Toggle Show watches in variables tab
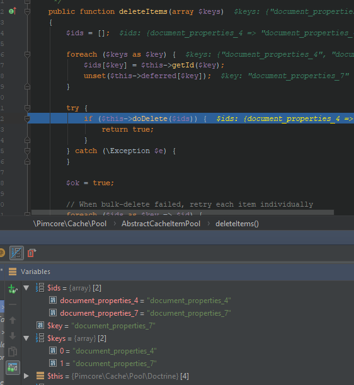Screen dimensions: 354x385 (13, 367)
